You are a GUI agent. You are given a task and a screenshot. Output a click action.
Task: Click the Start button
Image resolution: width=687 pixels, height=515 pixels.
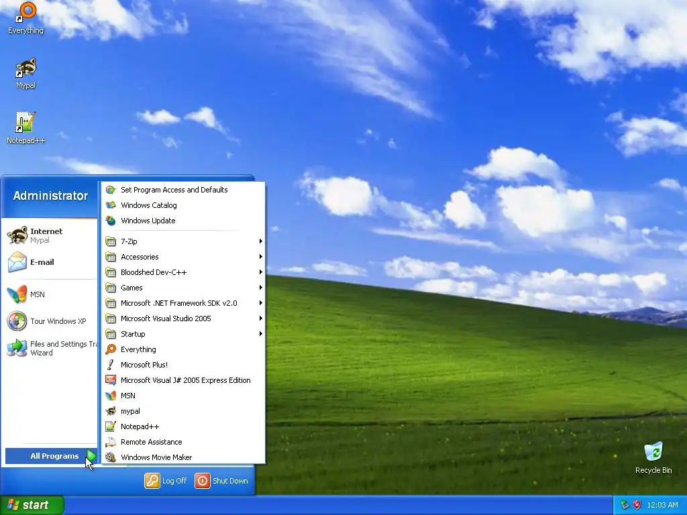click(32, 505)
